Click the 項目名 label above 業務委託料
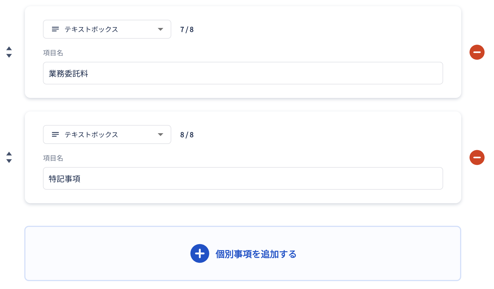 53,53
